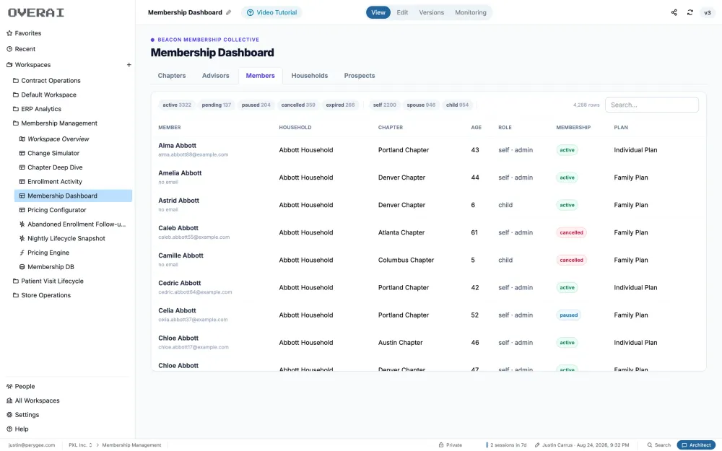Open Enrollment Activity page
The height and width of the screenshot is (451, 722).
coord(51,182)
